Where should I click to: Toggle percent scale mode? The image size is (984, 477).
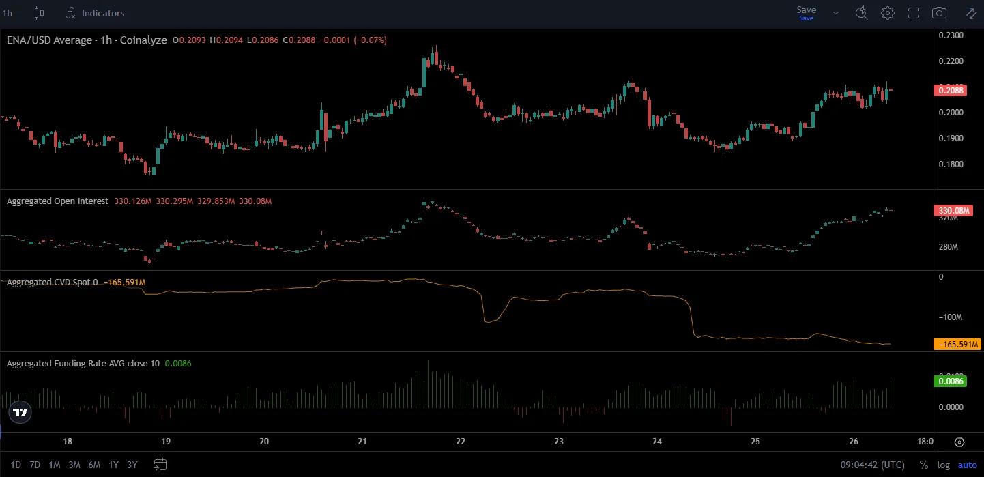click(923, 465)
